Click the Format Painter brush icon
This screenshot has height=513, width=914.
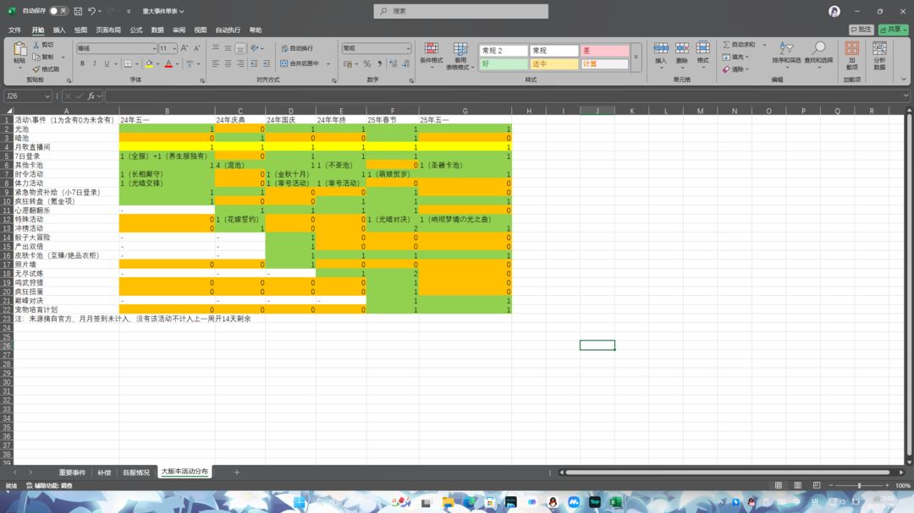pos(36,68)
